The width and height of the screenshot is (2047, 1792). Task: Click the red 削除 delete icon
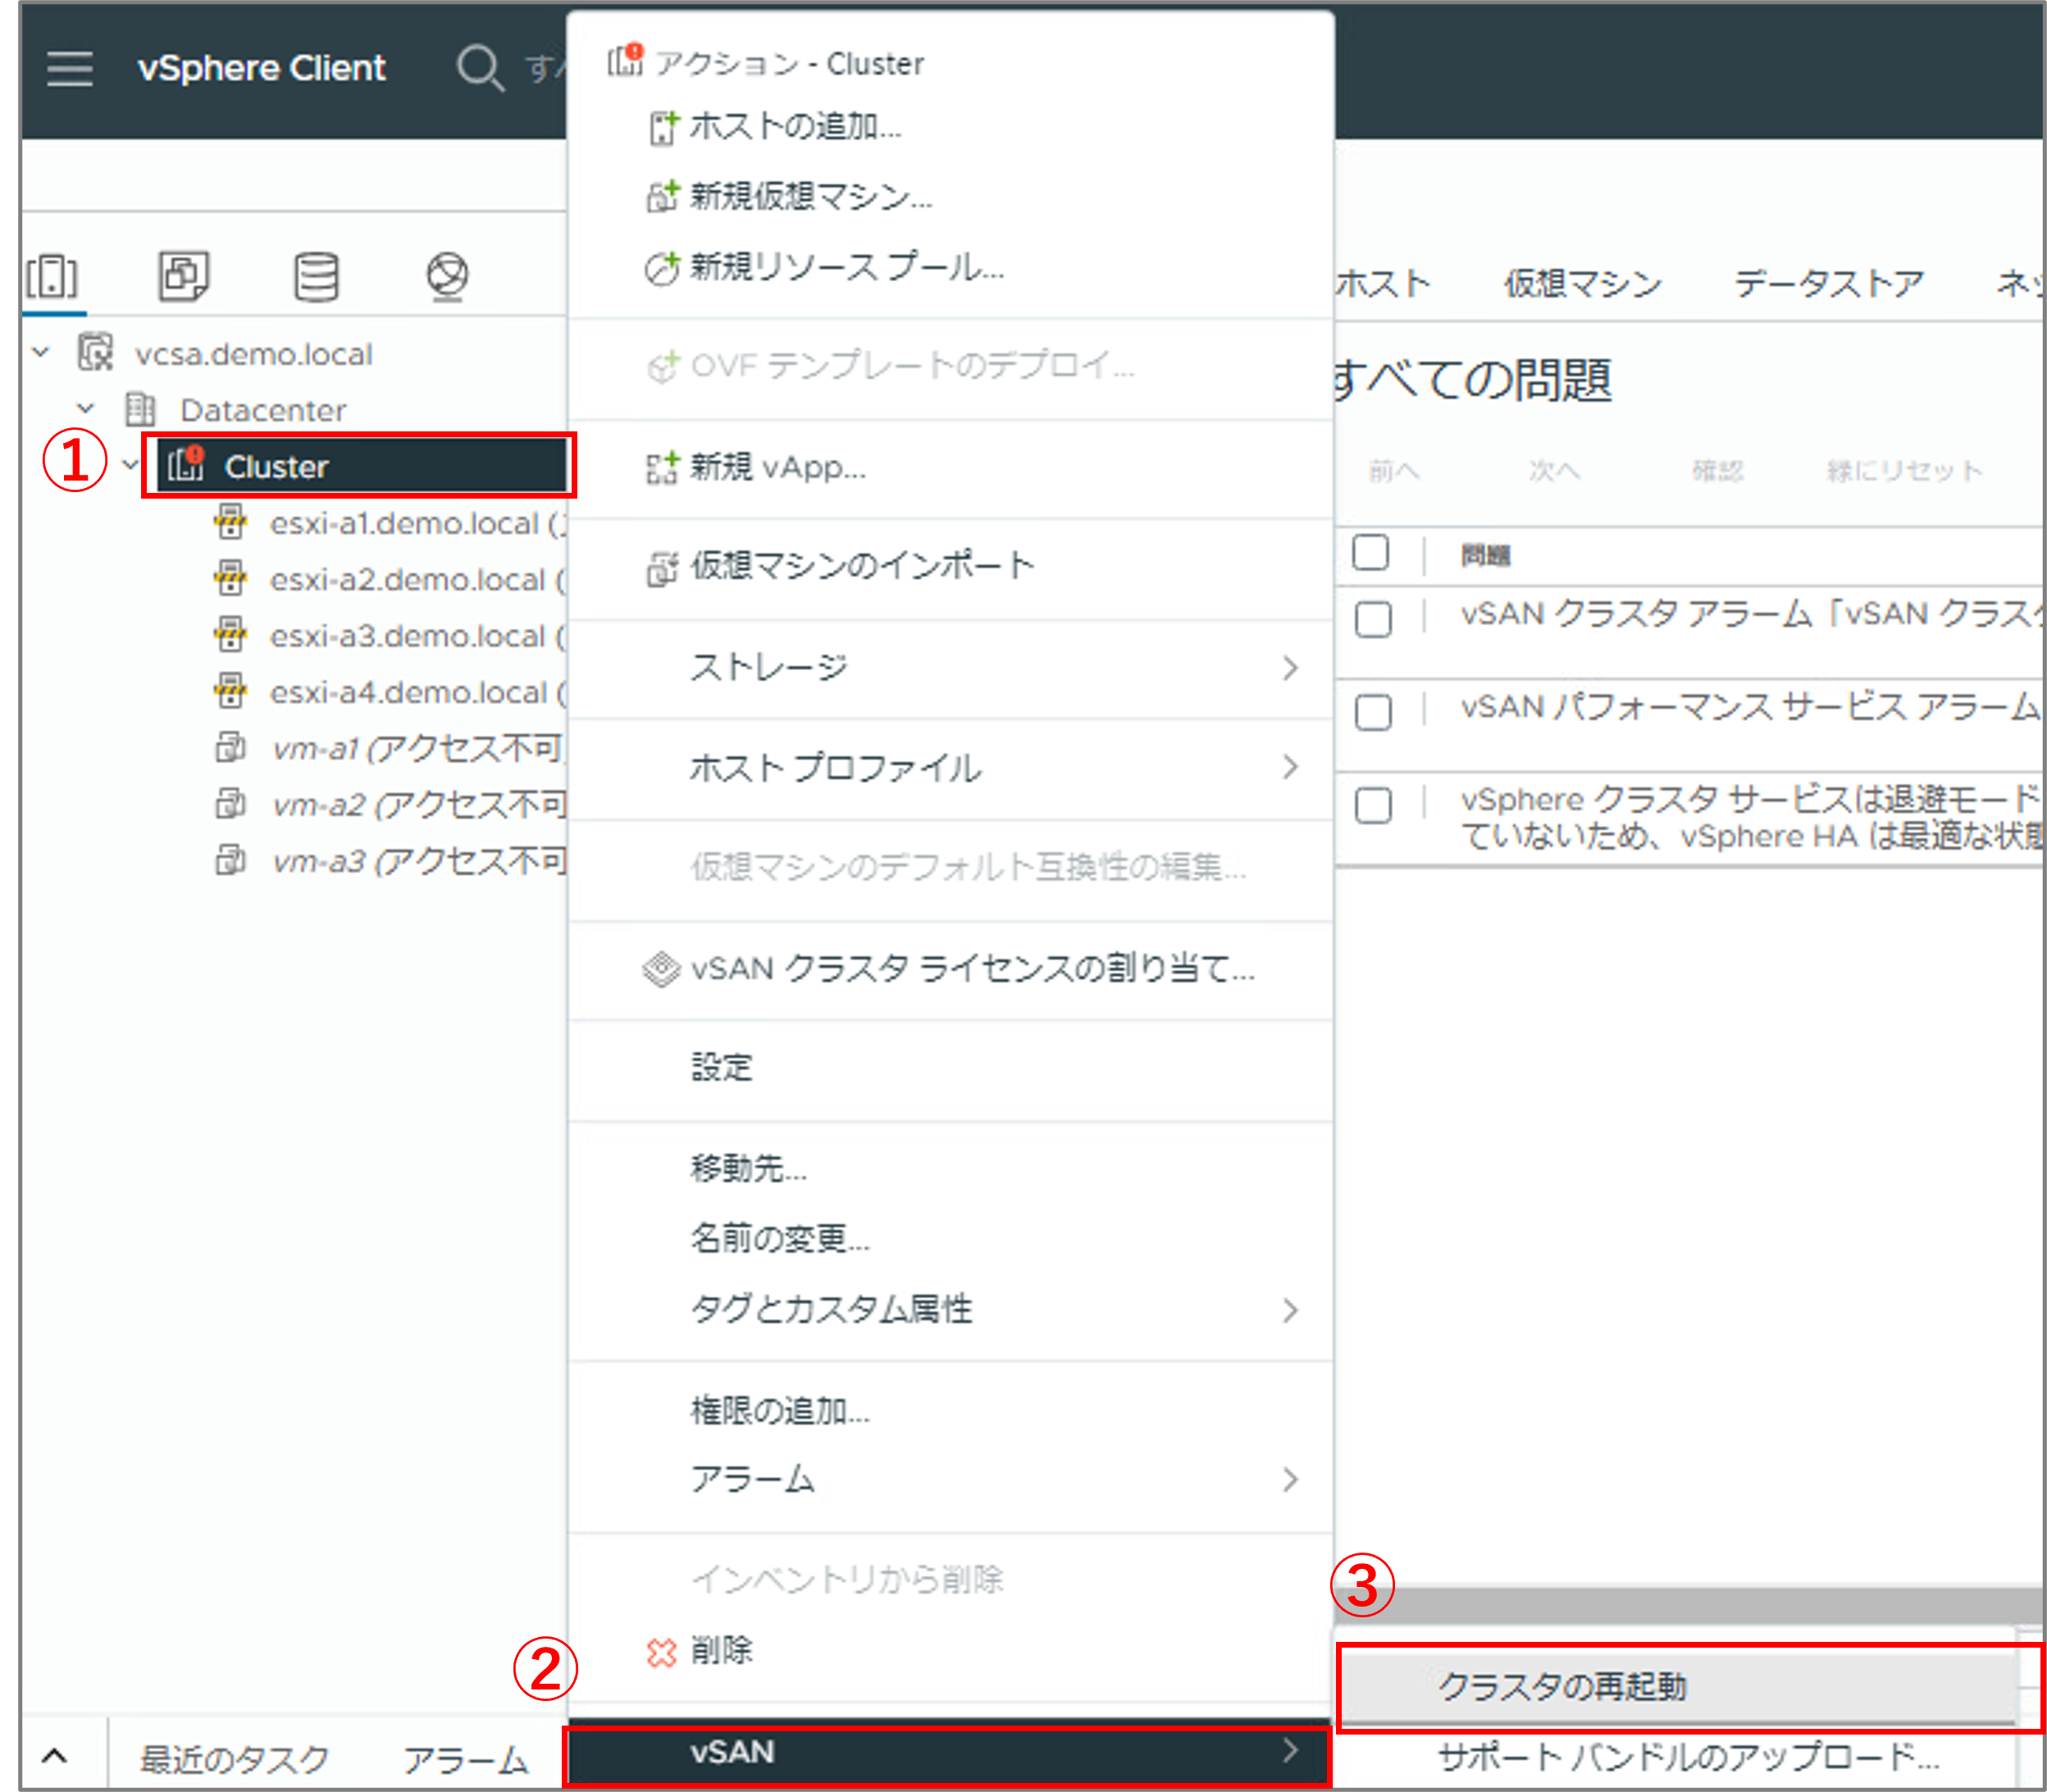click(x=661, y=1652)
